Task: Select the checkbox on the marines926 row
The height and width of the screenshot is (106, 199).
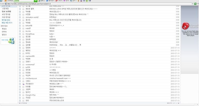Action: point(20,56)
